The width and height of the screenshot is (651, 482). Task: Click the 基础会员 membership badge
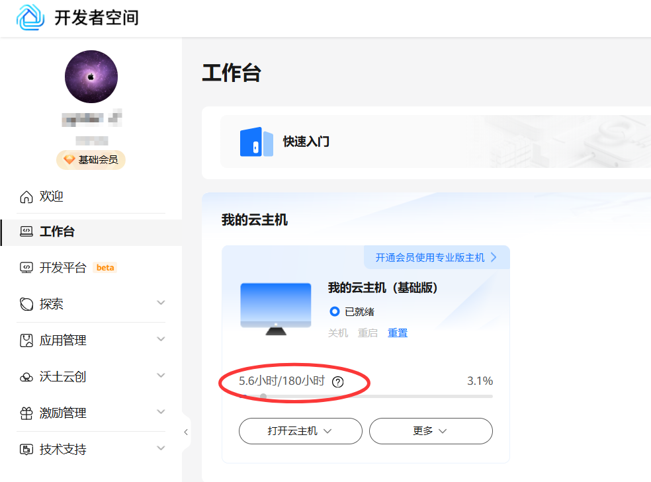[x=91, y=159]
